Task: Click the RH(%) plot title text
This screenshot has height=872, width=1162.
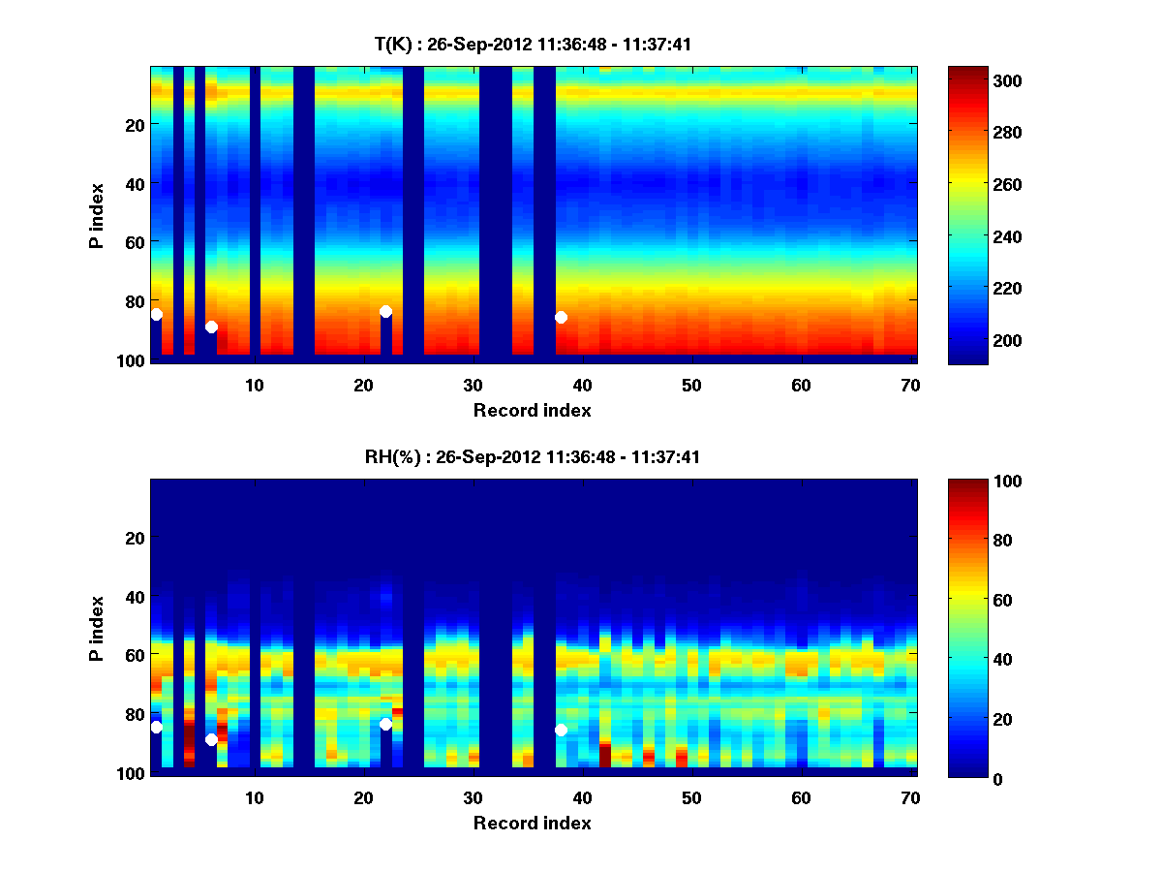Action: (x=532, y=456)
